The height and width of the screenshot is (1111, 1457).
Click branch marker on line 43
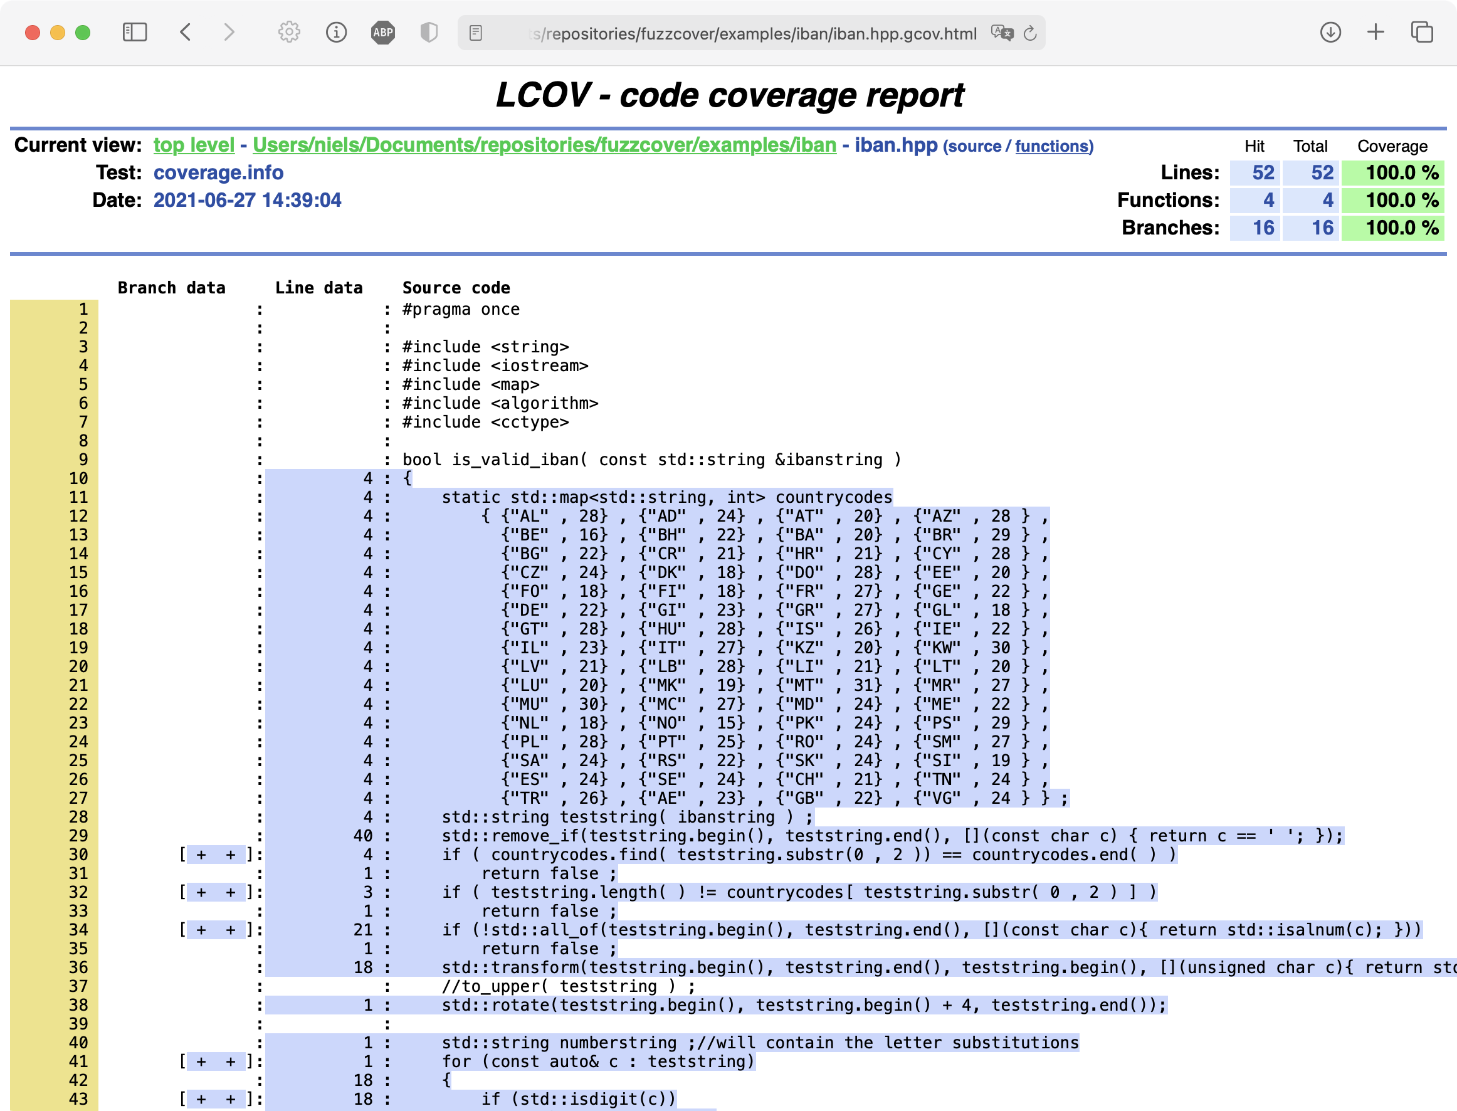click(x=216, y=1099)
